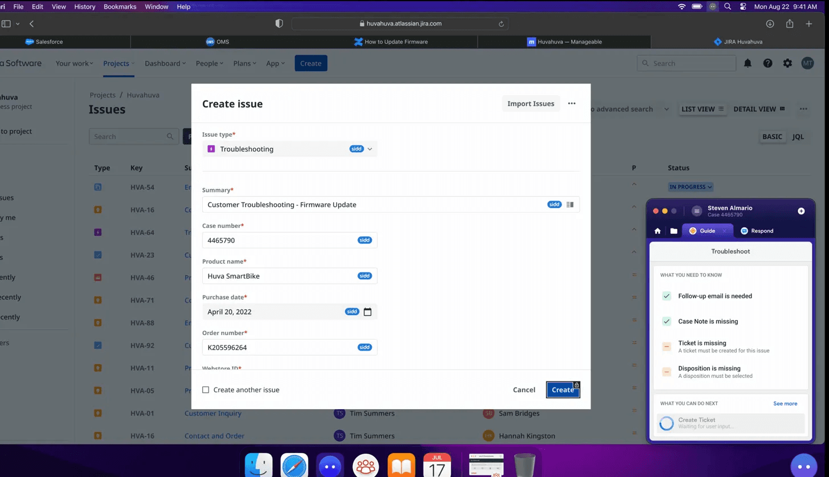Screen dimensions: 829x477
Task: Reload page in Safari address bar
Action: tap(501, 24)
